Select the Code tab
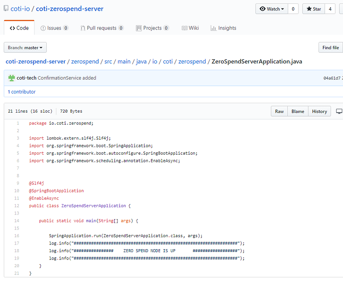The width and height of the screenshot is (343, 289). 19,28
